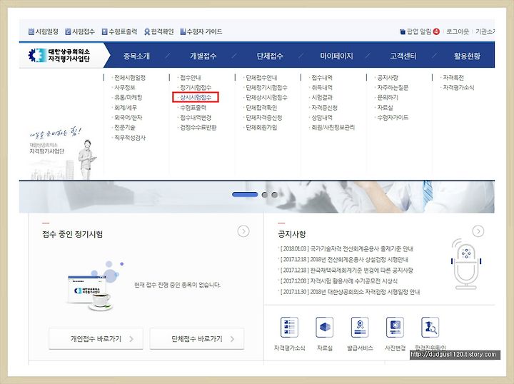Open 공지사항 under 고객센터
This screenshot has height=384, width=514.
point(388,78)
